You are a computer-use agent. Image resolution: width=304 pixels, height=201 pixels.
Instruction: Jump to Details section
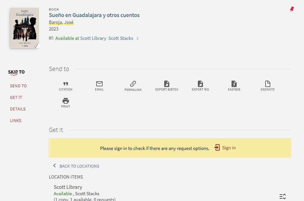(18, 109)
